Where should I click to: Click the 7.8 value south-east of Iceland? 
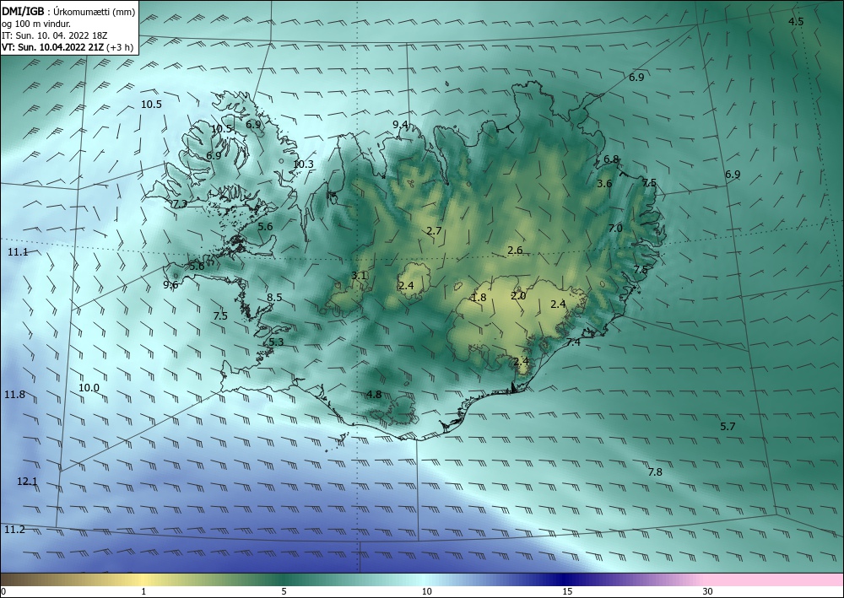click(x=655, y=472)
